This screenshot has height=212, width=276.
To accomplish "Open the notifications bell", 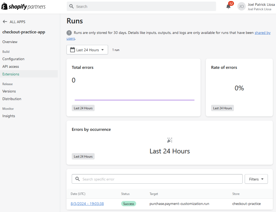I will coord(228,6).
